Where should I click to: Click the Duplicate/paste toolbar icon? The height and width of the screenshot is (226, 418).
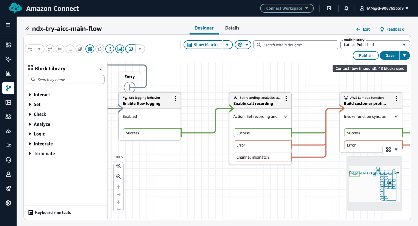click(80, 49)
